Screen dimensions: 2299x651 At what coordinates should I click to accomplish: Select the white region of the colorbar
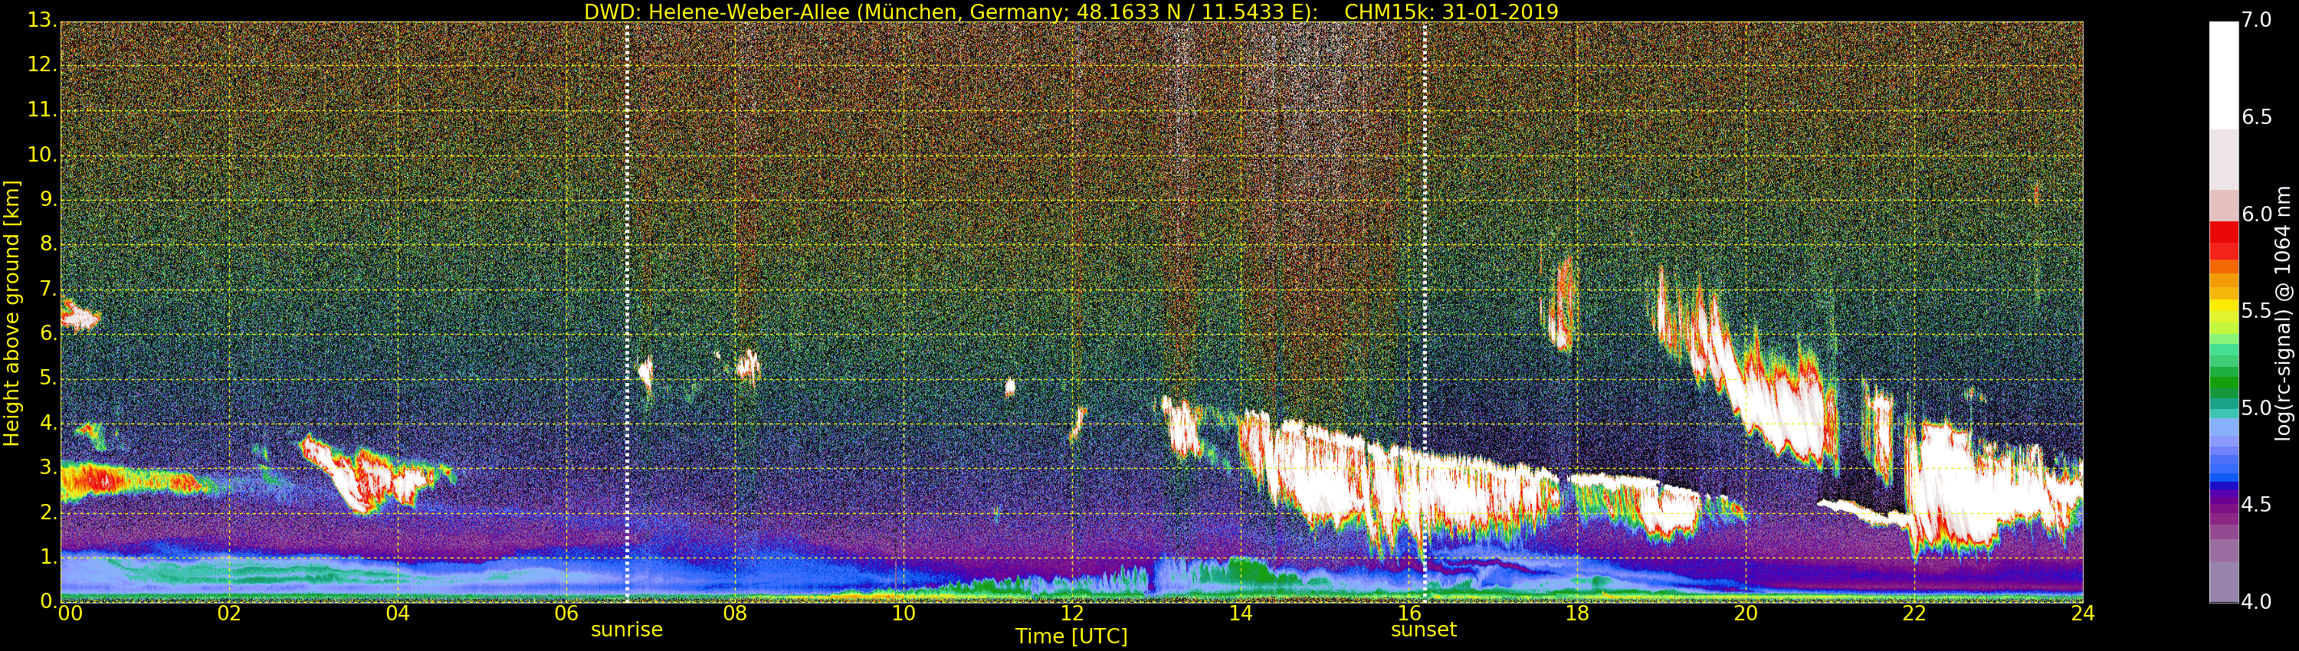click(x=2223, y=76)
